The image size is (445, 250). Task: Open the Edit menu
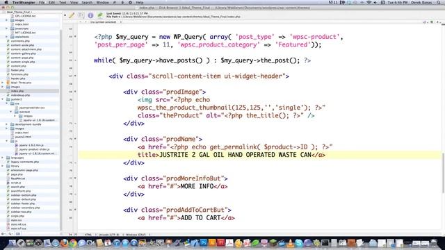(51, 2)
